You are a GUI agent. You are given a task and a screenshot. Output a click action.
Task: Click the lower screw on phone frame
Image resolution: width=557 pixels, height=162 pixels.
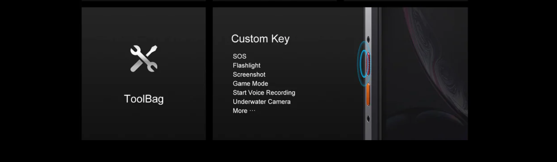tap(368, 119)
